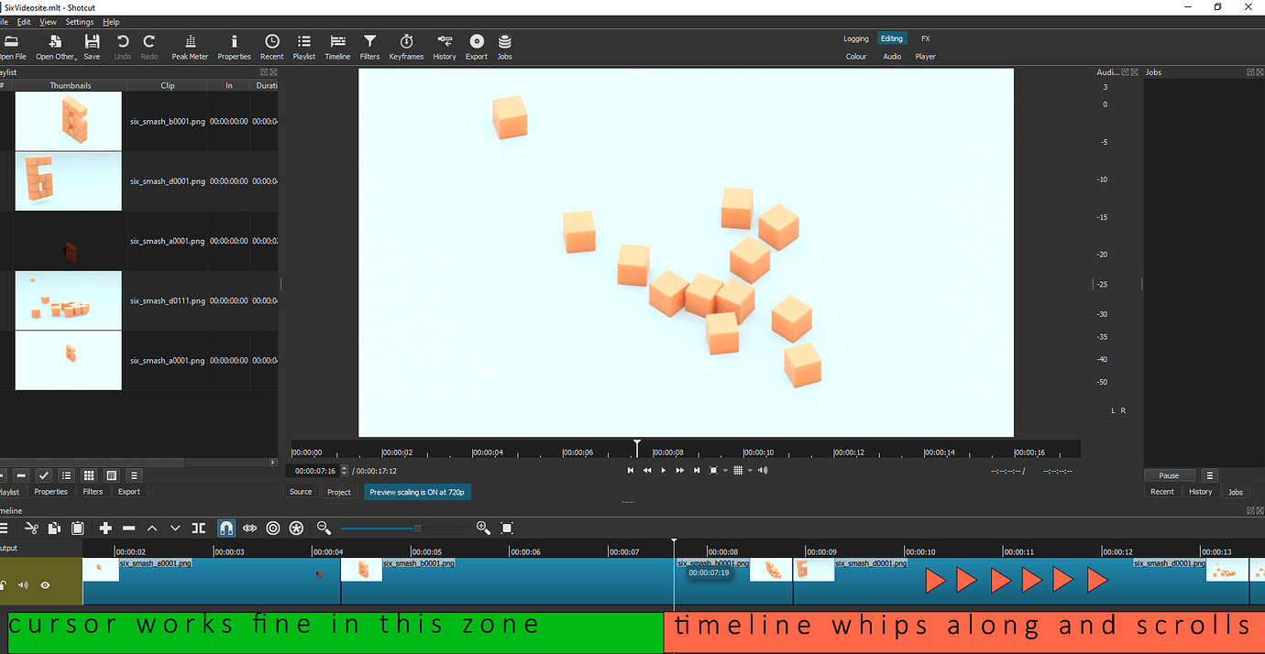Toggle timeline snapping magnet button

pyautogui.click(x=225, y=528)
